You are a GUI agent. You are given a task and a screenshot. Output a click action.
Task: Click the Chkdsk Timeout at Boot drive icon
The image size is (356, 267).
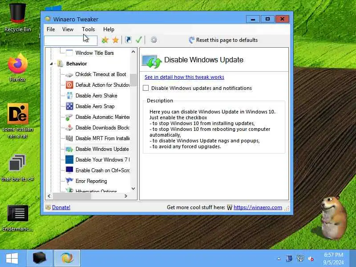tap(69, 74)
